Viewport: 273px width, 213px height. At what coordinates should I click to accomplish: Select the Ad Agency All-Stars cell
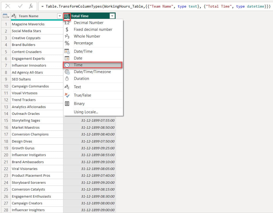[x=37, y=72]
